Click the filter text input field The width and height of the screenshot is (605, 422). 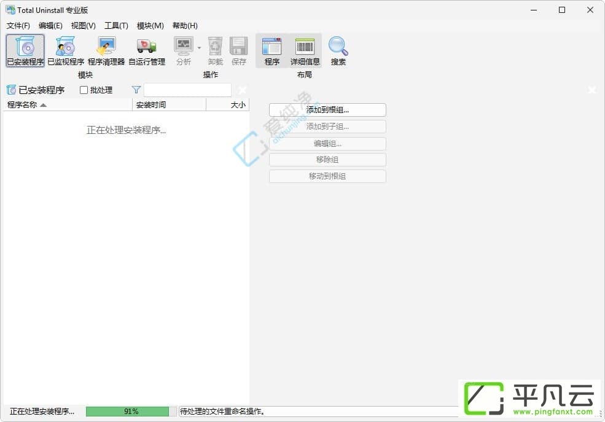[x=187, y=90]
